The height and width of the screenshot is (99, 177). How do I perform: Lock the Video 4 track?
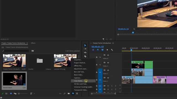coord(97,57)
